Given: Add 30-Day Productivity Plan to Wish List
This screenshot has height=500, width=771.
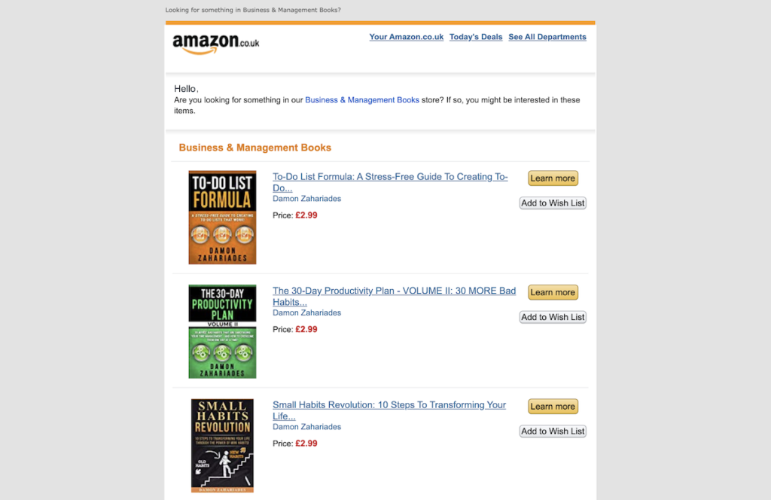Looking at the screenshot, I should pos(553,317).
